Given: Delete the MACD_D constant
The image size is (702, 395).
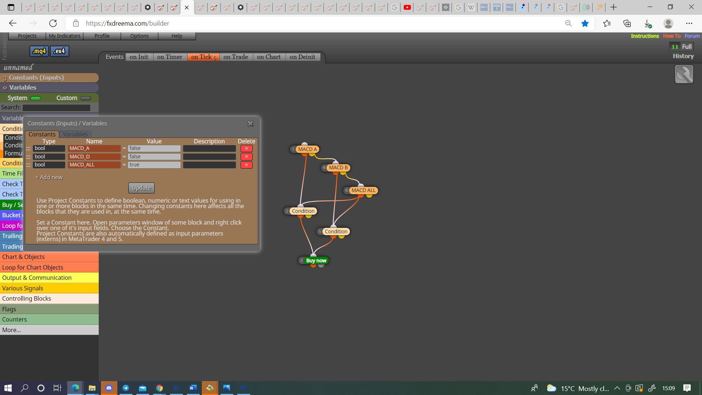Looking at the screenshot, I should [246, 157].
